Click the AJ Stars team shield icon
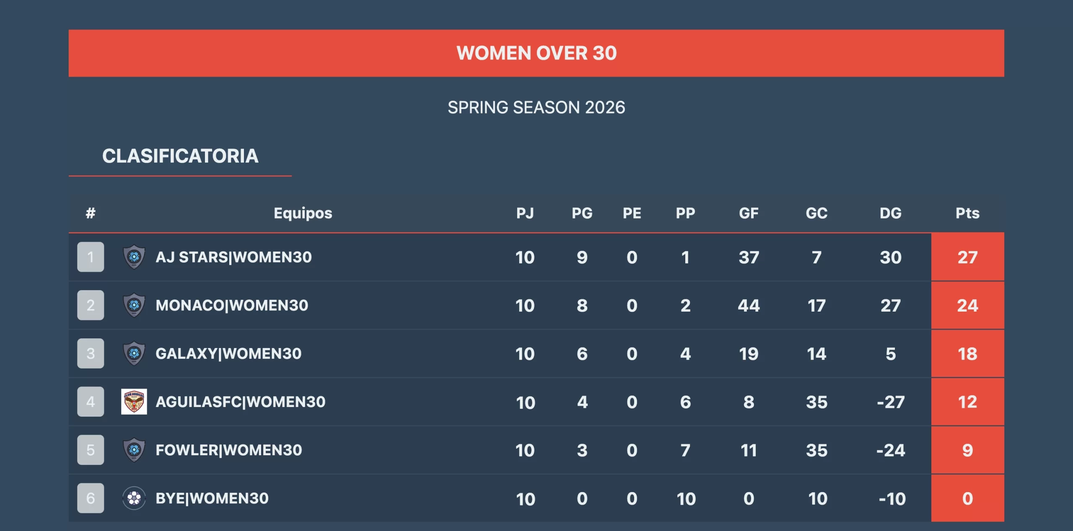The image size is (1073, 531). (x=134, y=257)
